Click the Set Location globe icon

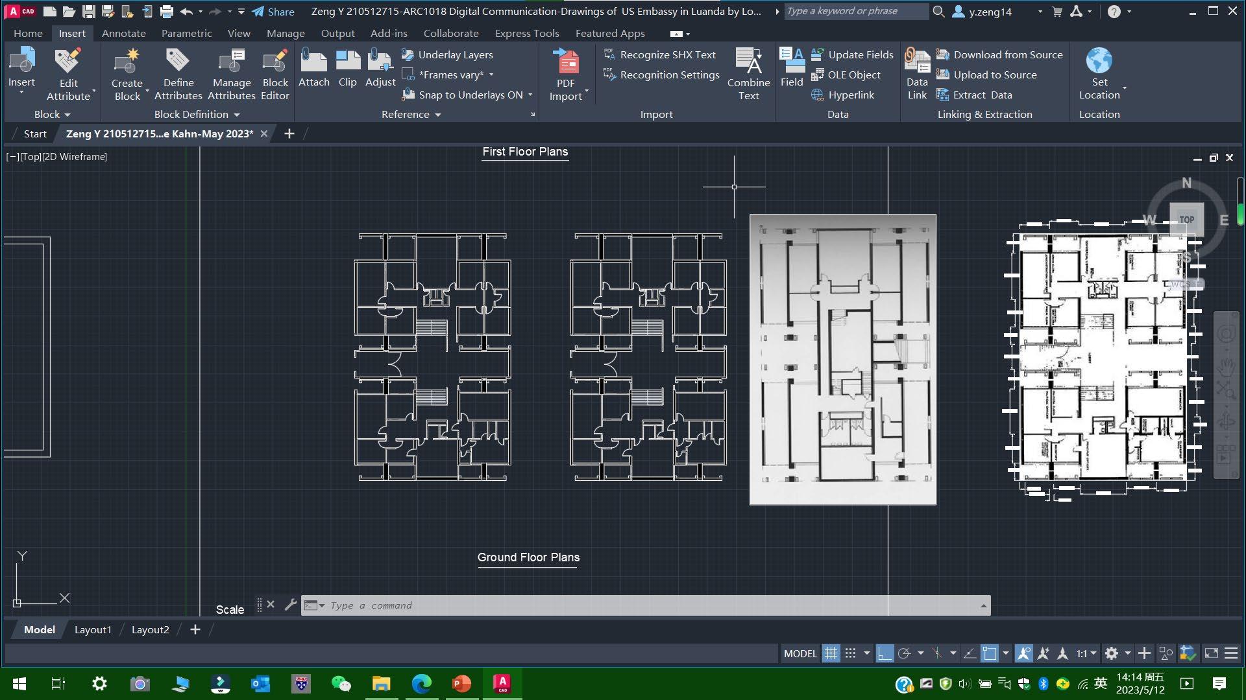[1099, 62]
